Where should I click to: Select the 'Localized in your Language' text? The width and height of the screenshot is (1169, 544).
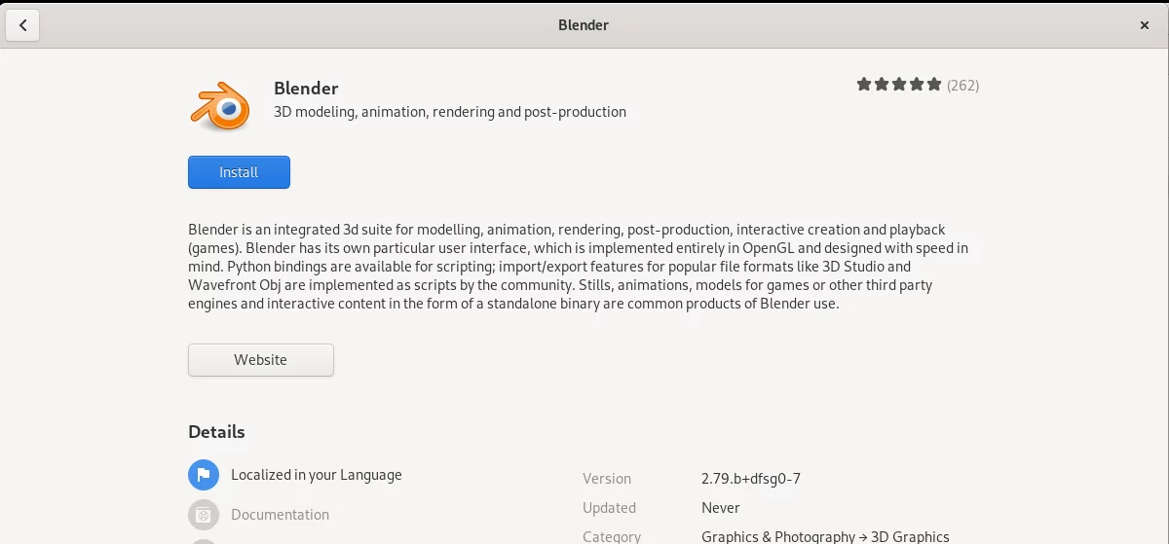317,475
